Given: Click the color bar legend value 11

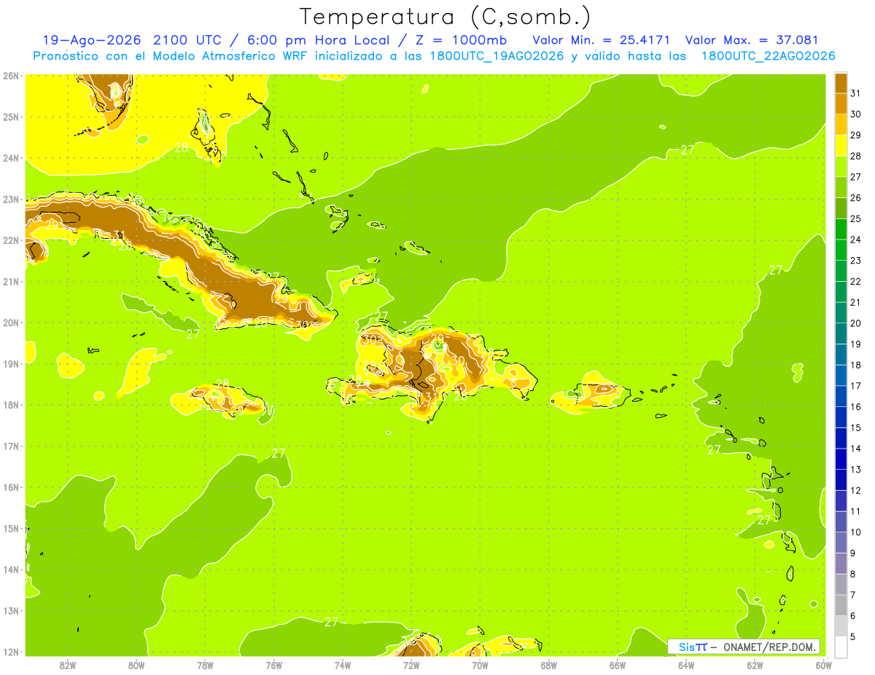Looking at the screenshot, I should click(856, 511).
